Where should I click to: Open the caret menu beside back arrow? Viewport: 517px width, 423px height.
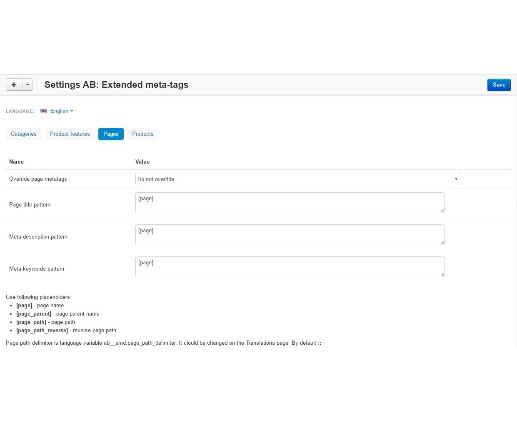(27, 85)
